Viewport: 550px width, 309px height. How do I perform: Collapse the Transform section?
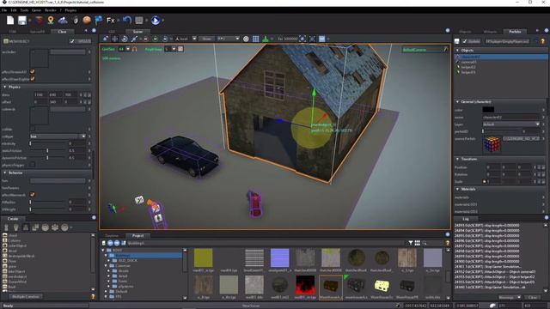[457, 159]
